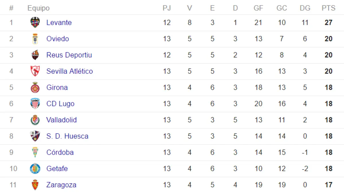Click the PTS column header
This screenshot has width=344, height=193.
pyautogui.click(x=329, y=8)
